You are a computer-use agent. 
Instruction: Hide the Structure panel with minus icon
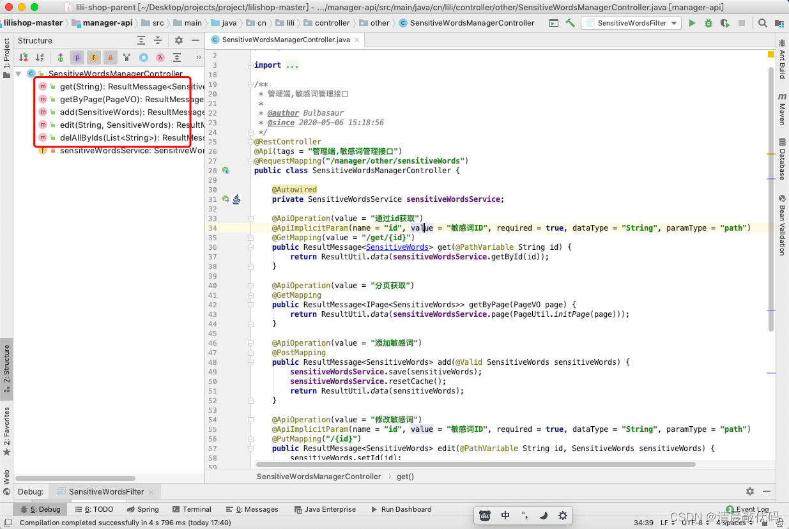(x=195, y=40)
